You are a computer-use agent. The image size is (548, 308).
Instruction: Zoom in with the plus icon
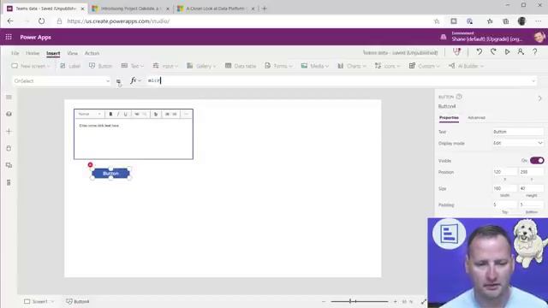pos(396,301)
